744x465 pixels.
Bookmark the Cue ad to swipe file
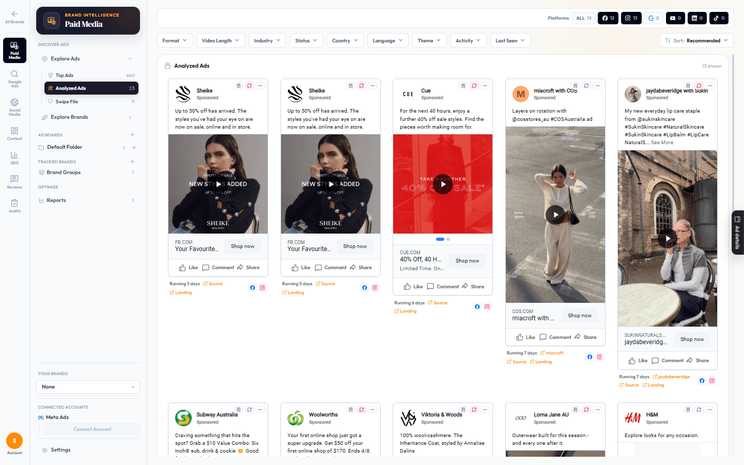(463, 86)
